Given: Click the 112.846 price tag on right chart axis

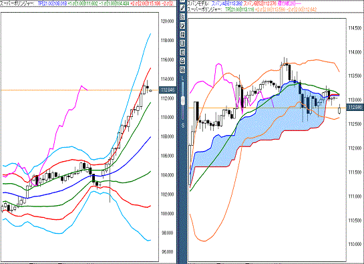Looking at the screenshot, I should (355, 108).
